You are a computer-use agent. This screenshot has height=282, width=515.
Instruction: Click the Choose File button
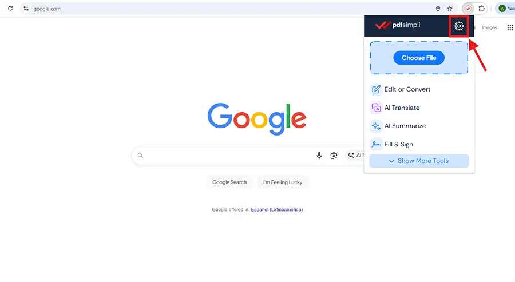419,58
